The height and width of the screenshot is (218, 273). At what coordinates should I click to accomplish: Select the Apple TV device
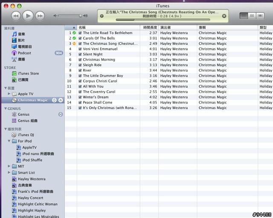click(26, 94)
